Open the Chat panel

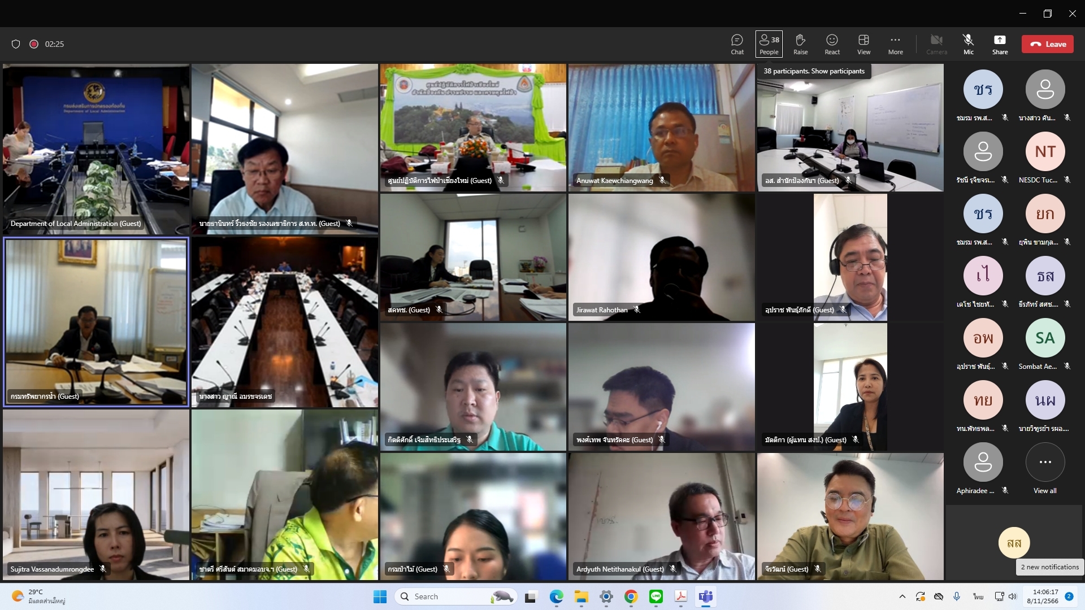click(737, 44)
